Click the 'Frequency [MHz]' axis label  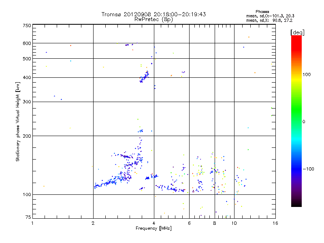point(153,228)
